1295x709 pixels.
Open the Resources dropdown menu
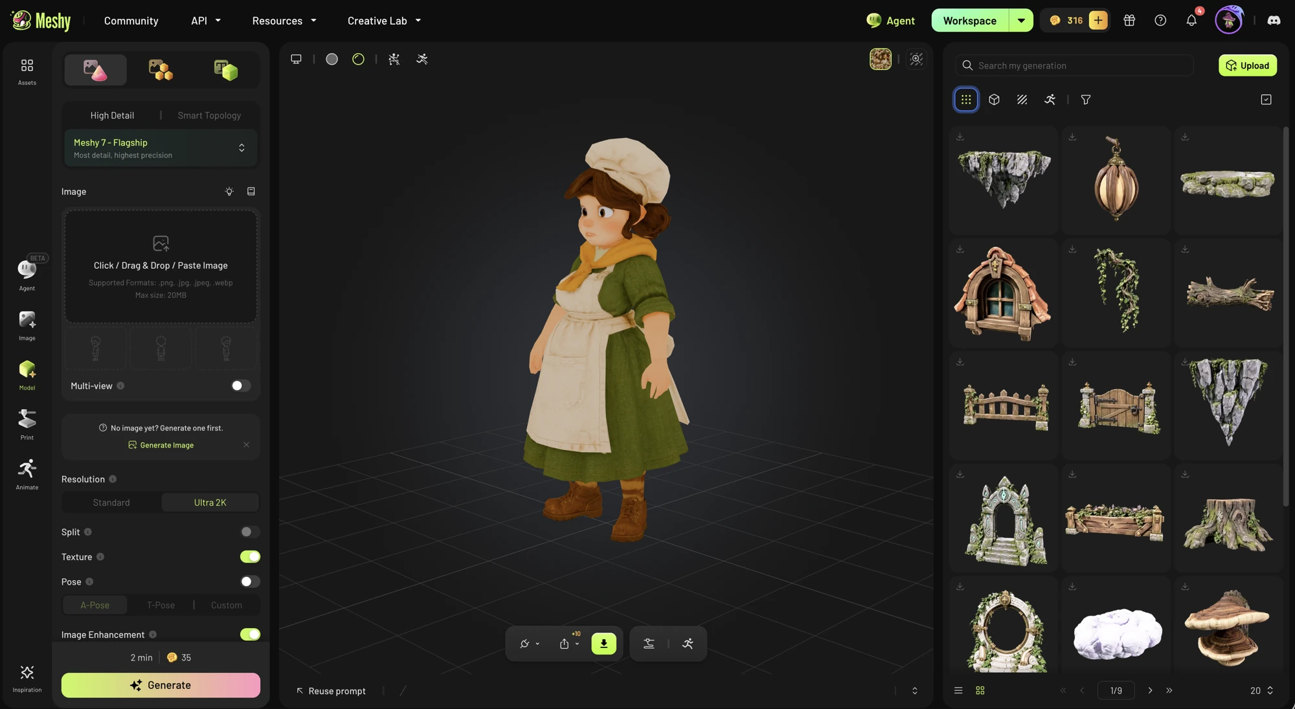(284, 21)
